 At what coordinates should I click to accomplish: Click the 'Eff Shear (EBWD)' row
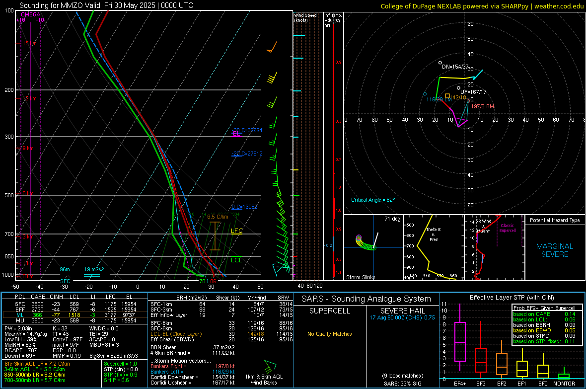point(221,339)
